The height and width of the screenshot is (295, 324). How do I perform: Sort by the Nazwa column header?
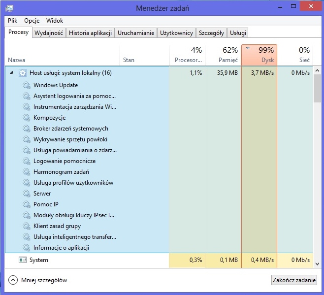click(63, 55)
